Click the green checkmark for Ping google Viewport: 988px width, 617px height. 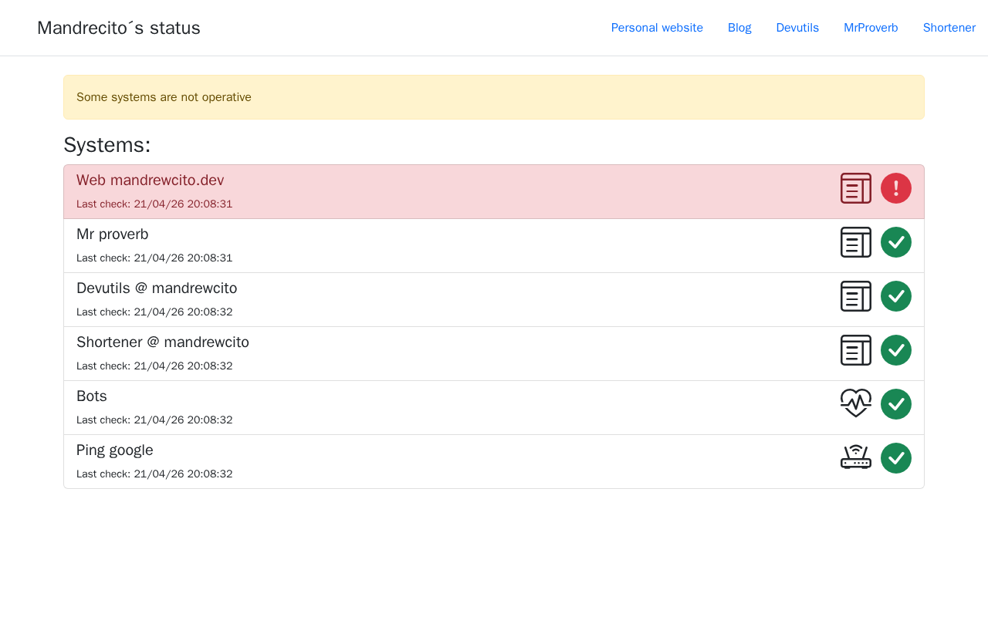coord(896,458)
